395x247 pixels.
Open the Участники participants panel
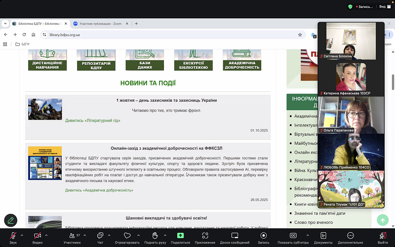pyautogui.click(x=72, y=236)
